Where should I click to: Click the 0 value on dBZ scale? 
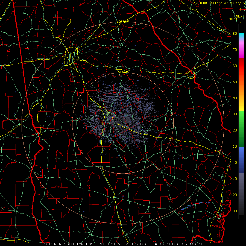click(x=236, y=163)
